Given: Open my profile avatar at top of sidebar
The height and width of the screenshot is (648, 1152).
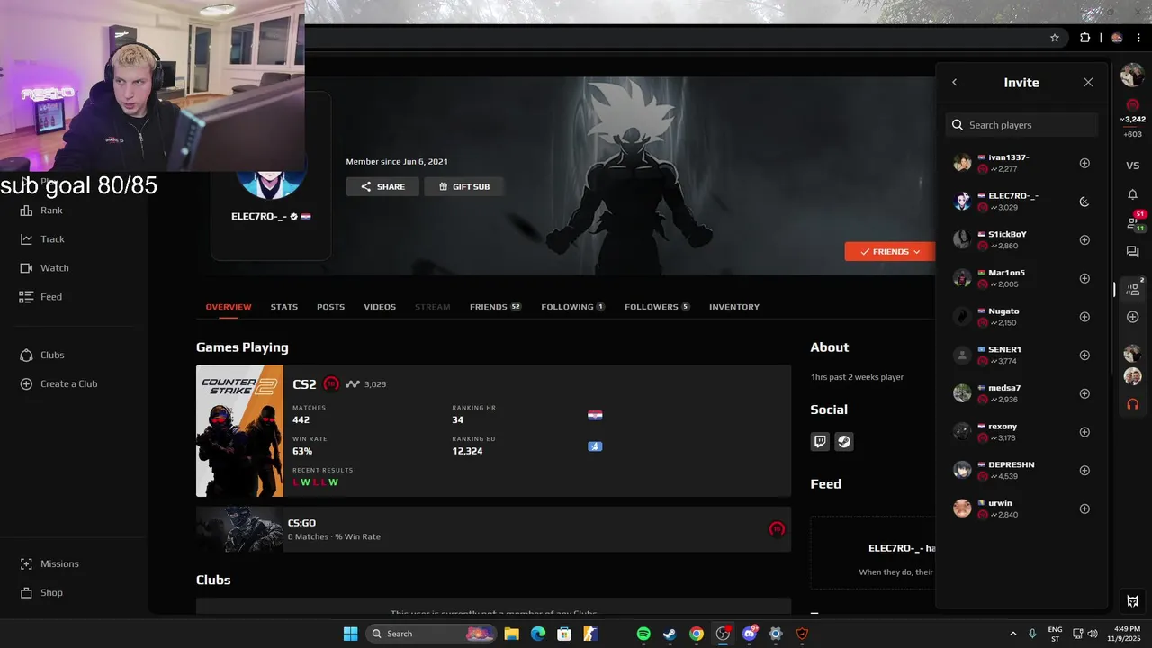Looking at the screenshot, I should [1132, 76].
